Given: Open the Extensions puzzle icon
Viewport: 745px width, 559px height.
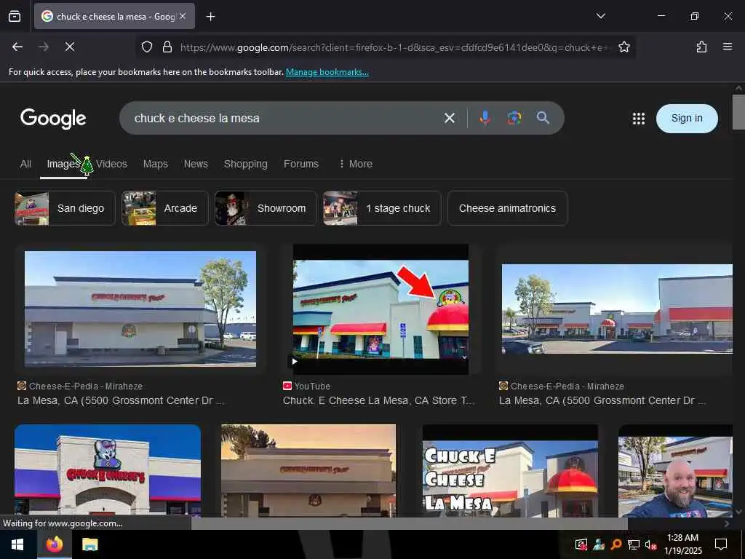Looking at the screenshot, I should pyautogui.click(x=701, y=47).
